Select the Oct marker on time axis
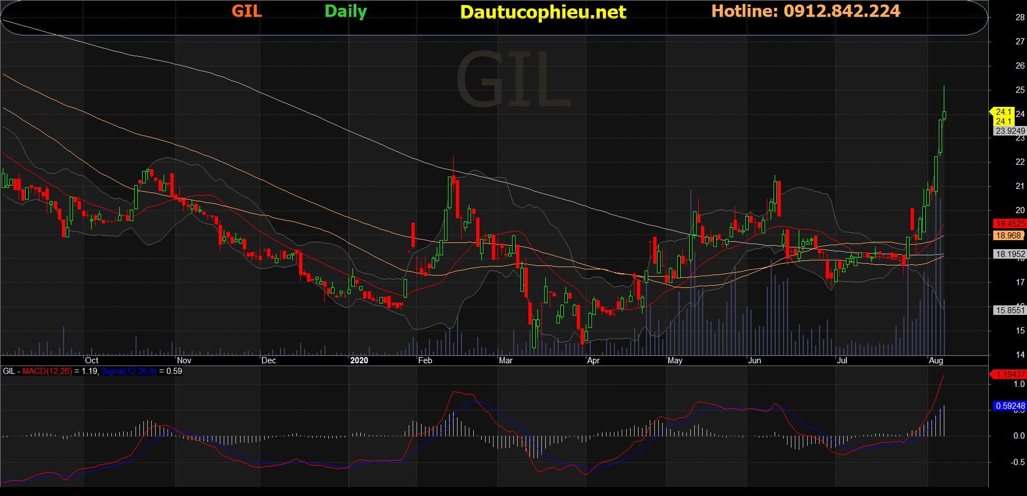Image resolution: width=1027 pixels, height=496 pixels. [x=92, y=360]
